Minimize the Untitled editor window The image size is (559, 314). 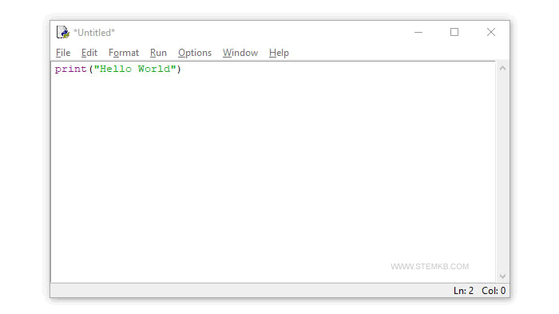(x=418, y=32)
